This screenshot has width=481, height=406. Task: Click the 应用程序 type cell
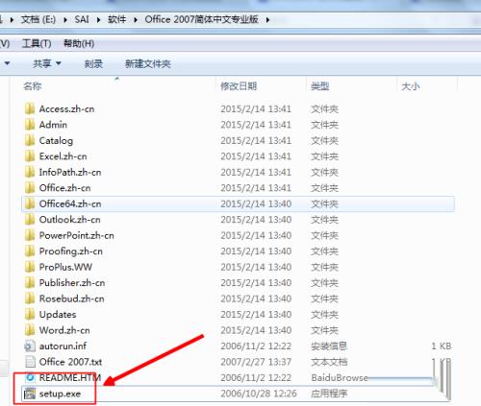click(x=329, y=394)
